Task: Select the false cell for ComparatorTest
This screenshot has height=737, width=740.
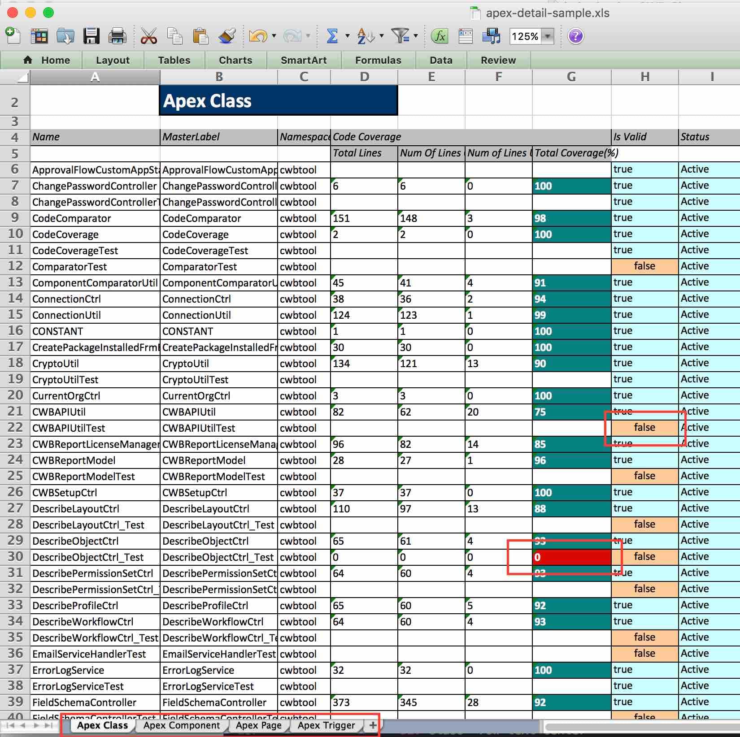Action: [644, 266]
